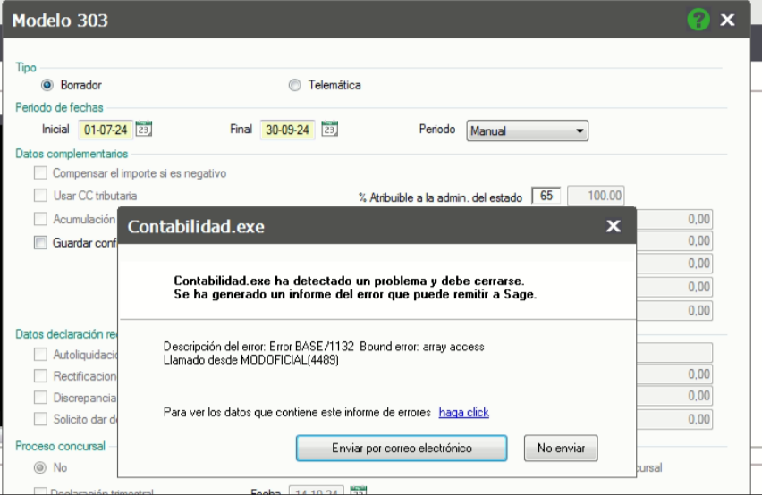
Task: Toggle the Rectificación checkbox
Action: pos(41,375)
